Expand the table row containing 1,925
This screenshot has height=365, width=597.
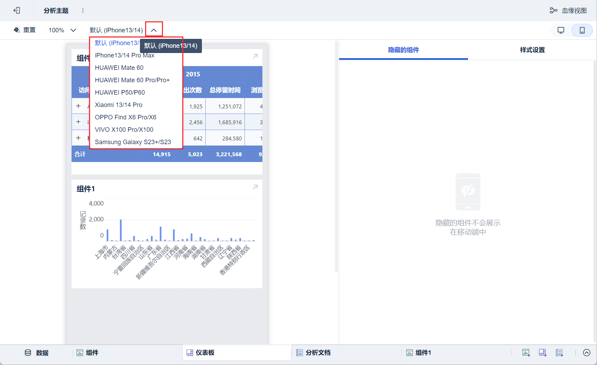[78, 106]
